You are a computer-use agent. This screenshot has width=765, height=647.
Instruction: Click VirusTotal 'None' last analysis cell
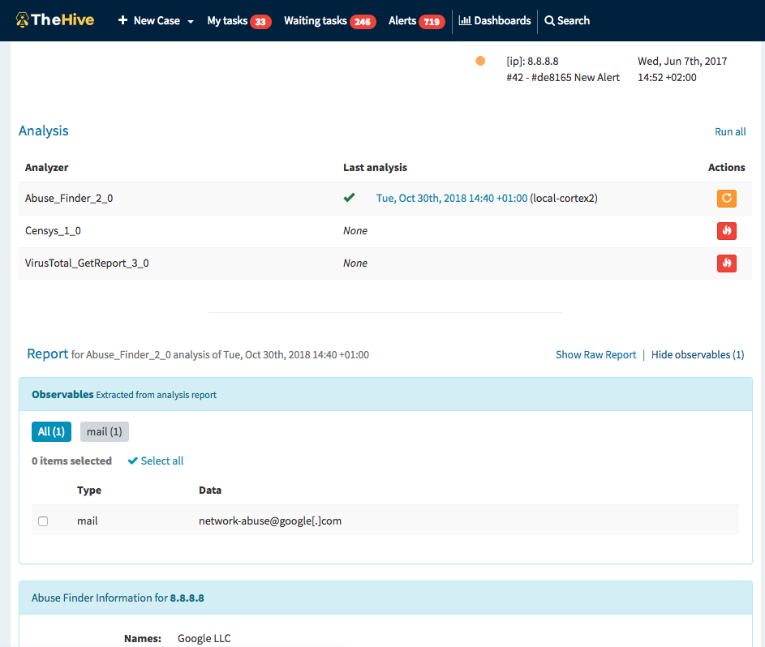pos(355,264)
